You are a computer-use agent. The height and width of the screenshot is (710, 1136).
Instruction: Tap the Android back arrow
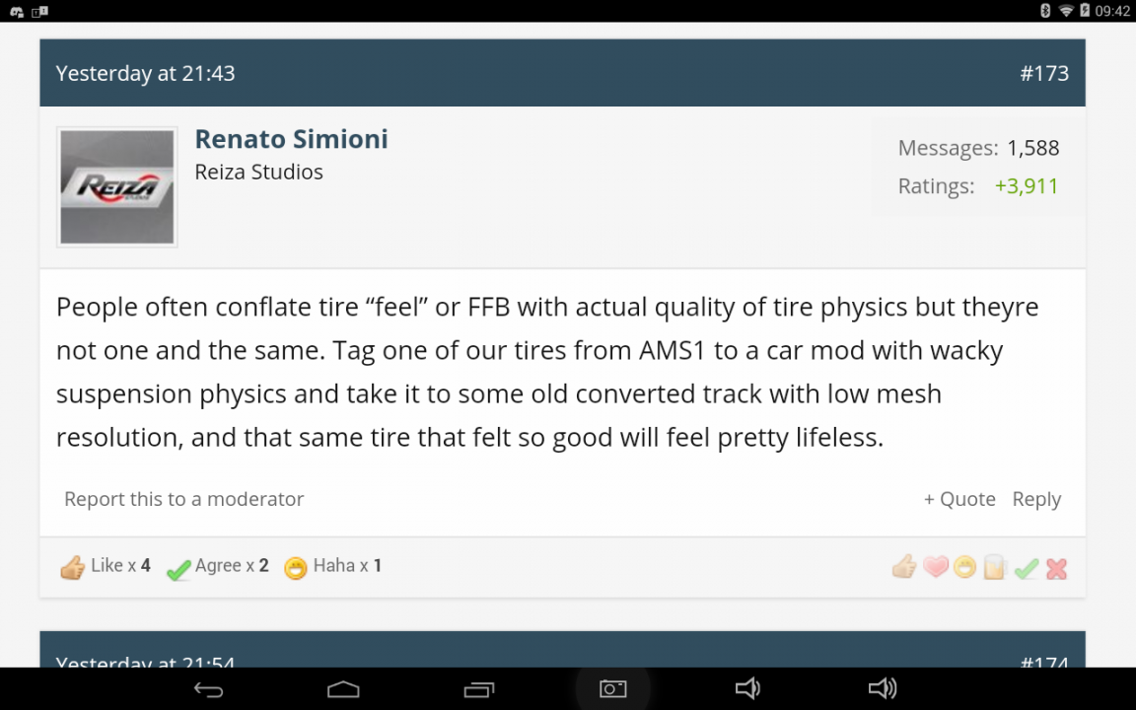click(208, 689)
